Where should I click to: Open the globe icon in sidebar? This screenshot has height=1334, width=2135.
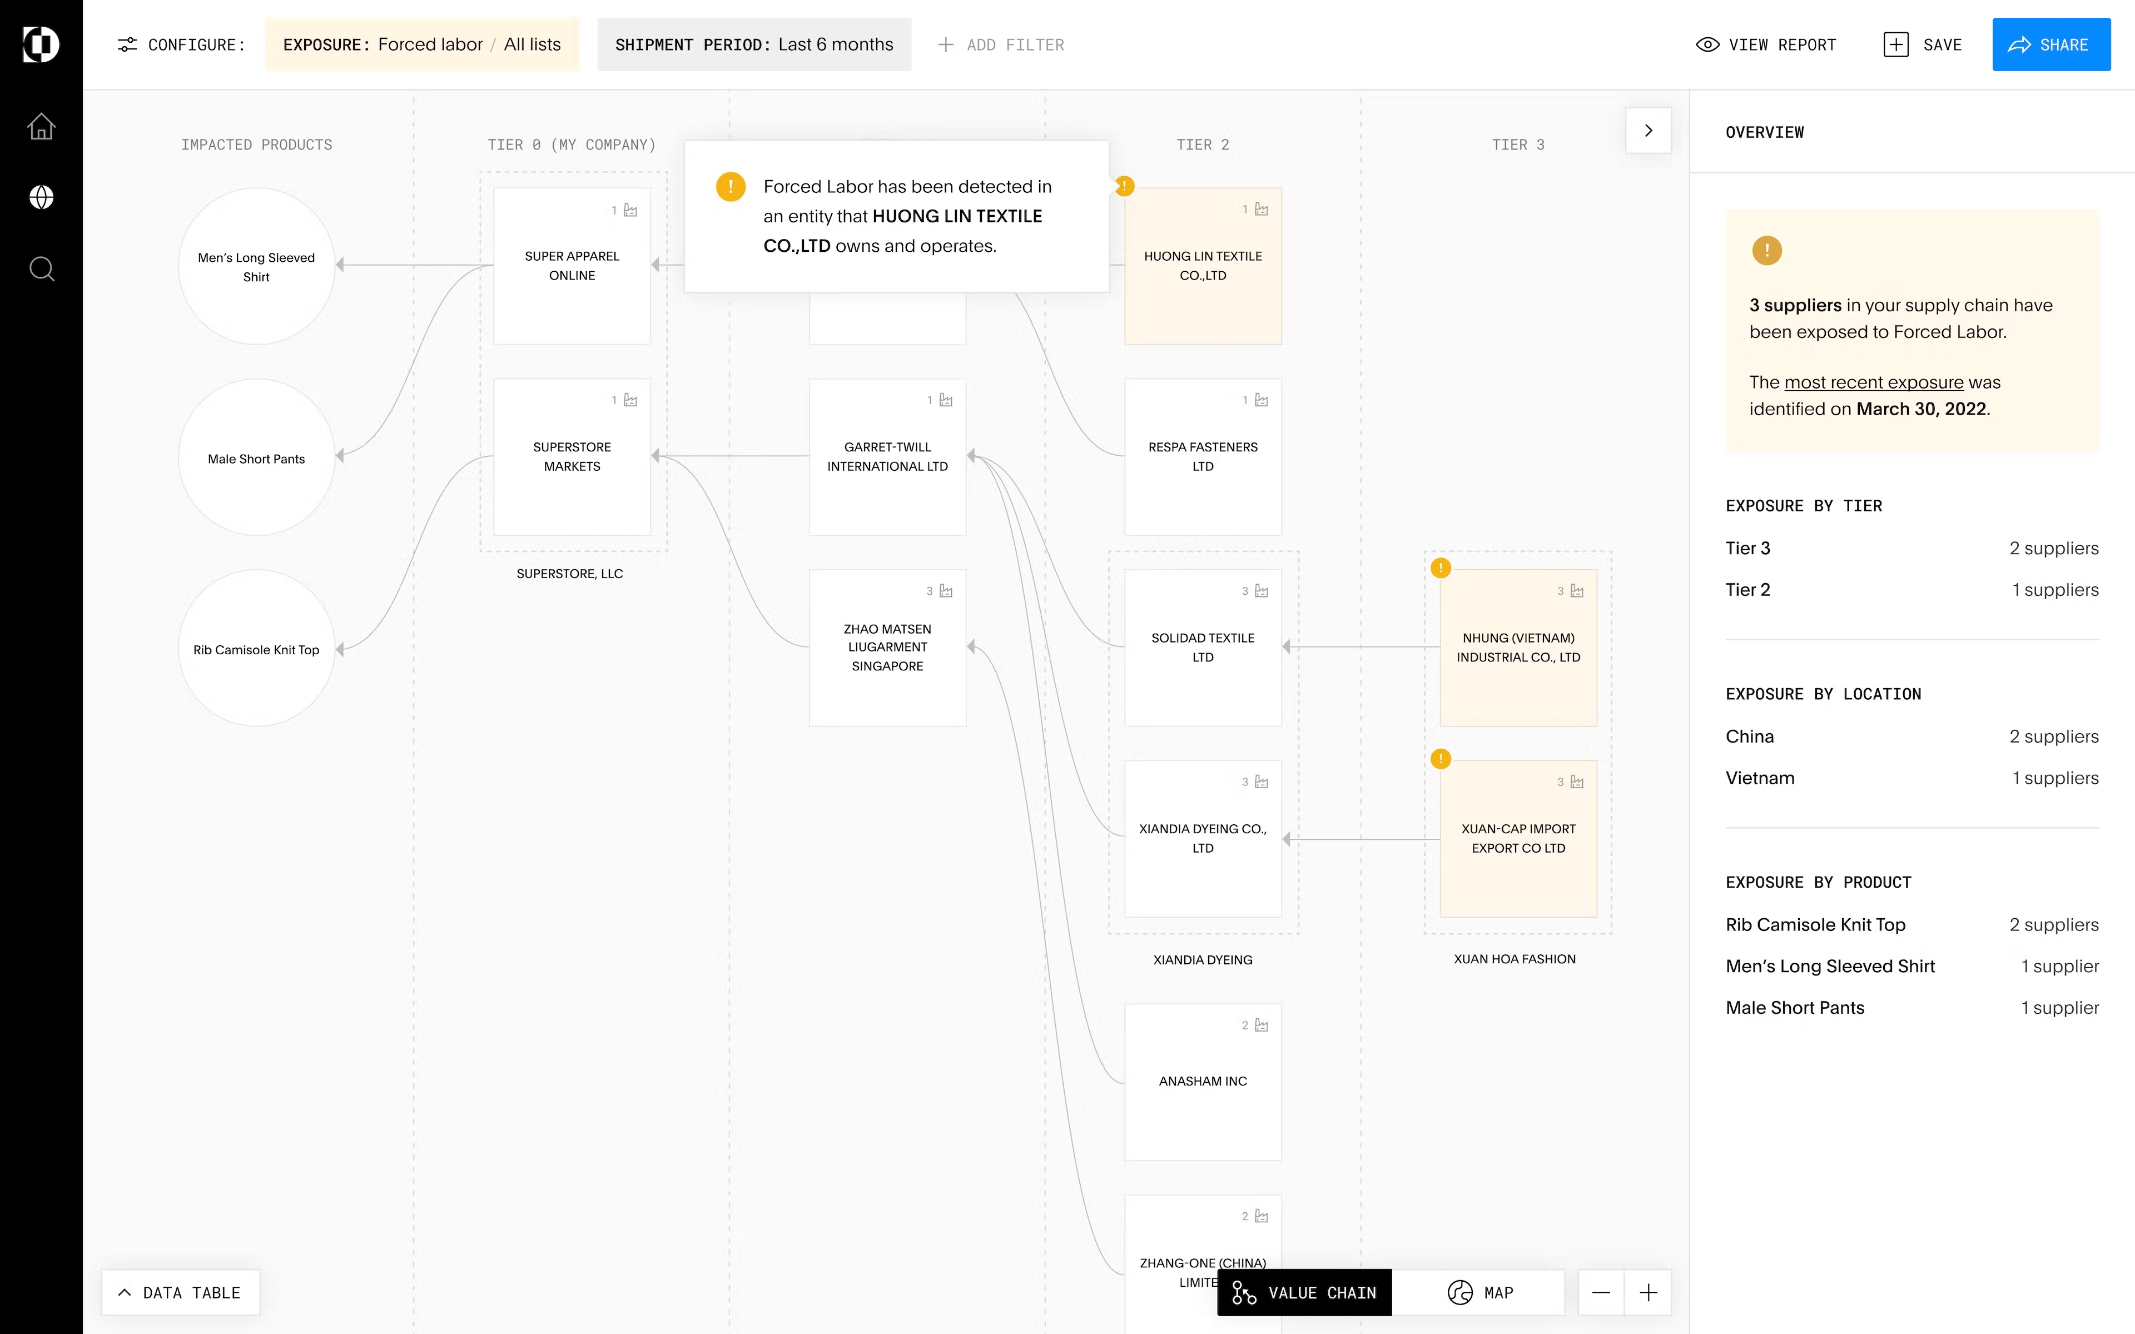41,197
